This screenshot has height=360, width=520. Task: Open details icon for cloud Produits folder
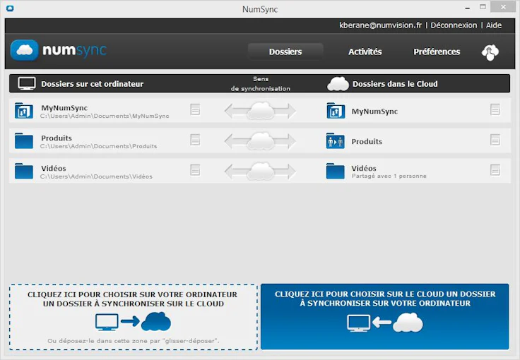click(x=495, y=140)
